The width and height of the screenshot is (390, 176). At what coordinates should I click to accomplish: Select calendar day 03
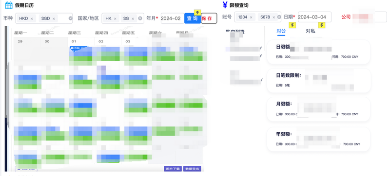tap(128, 41)
